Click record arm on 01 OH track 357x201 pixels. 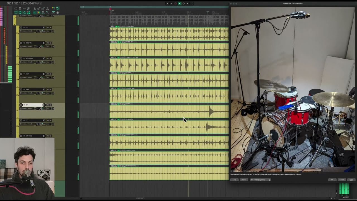[21, 27]
